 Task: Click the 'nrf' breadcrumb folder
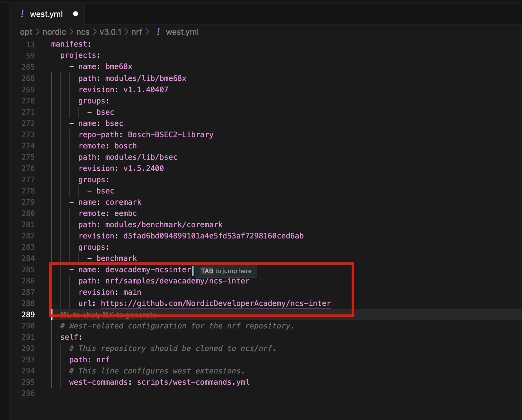click(x=136, y=32)
